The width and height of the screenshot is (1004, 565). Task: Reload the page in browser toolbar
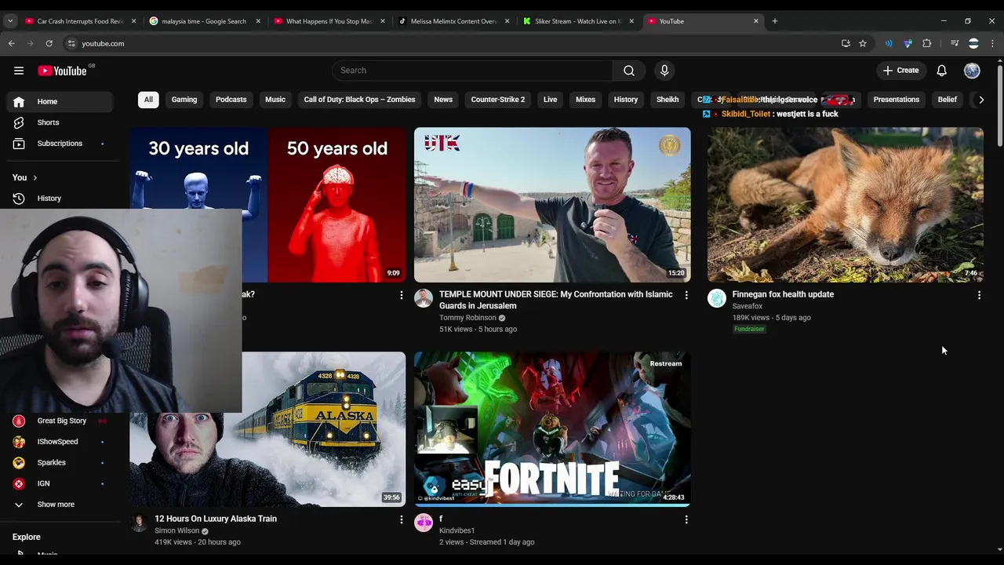(49, 43)
